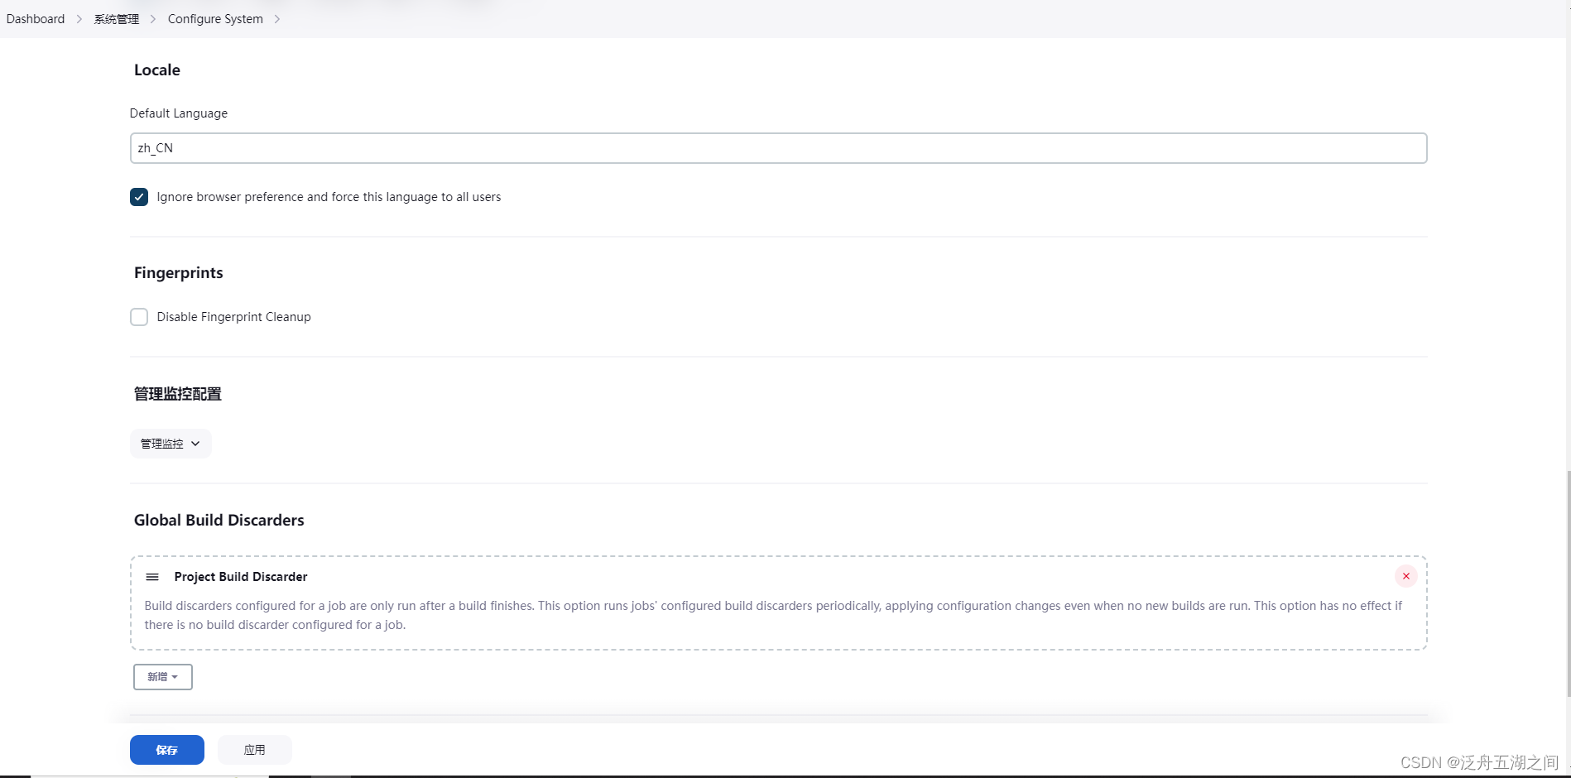Select Project Build Discarder title text
The height and width of the screenshot is (778, 1571).
pos(241,577)
